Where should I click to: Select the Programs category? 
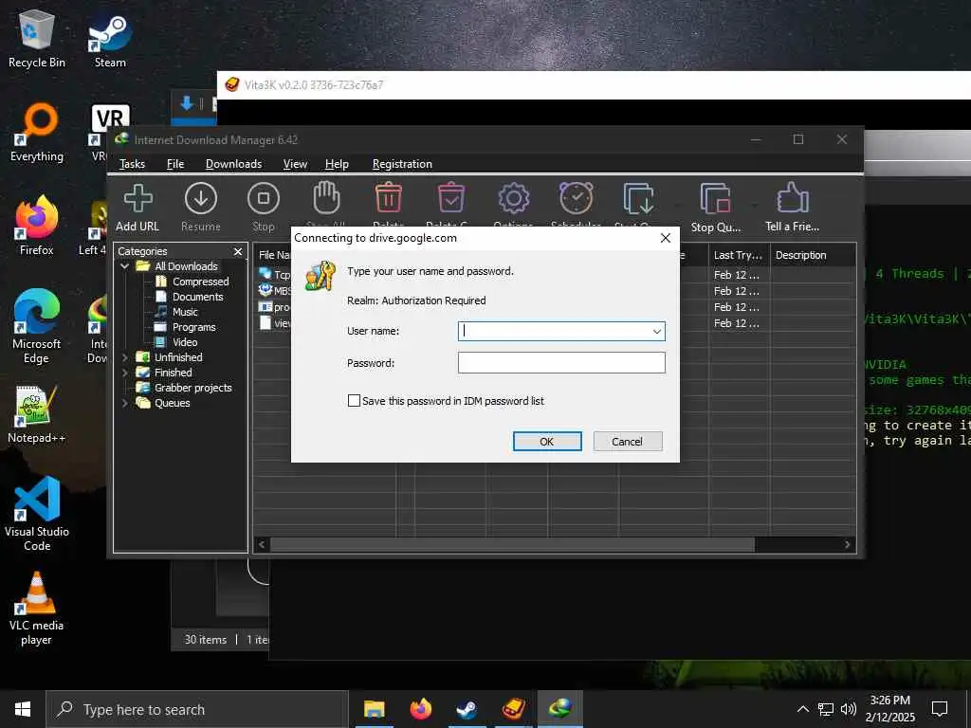pos(193,327)
